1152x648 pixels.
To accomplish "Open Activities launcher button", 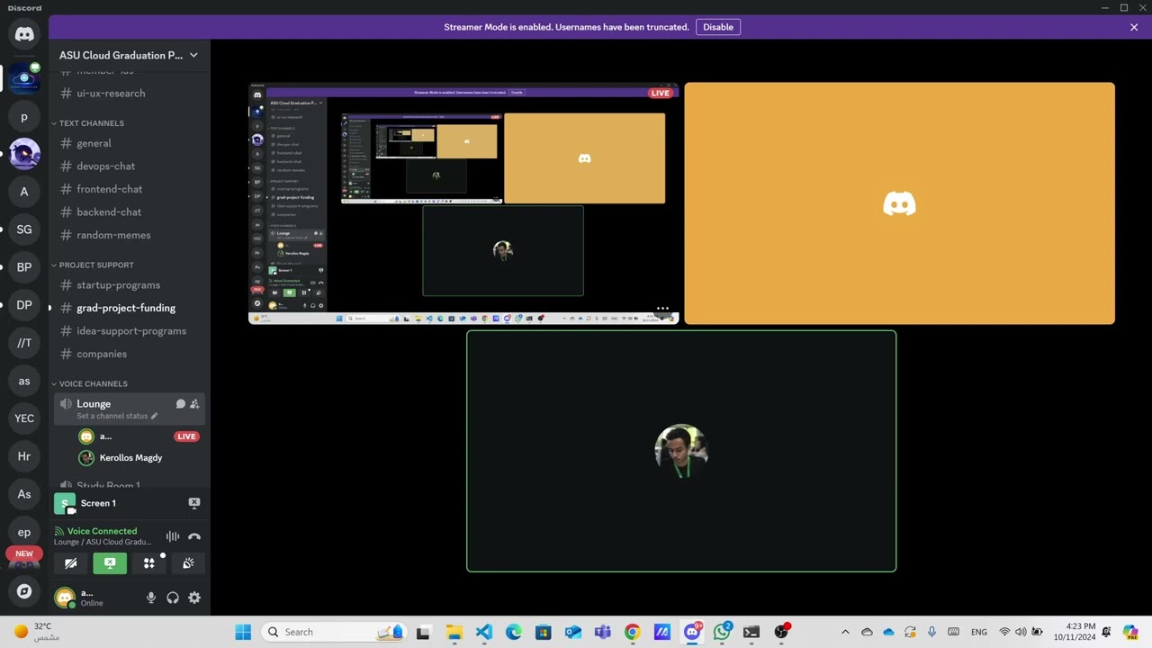I will point(149,563).
